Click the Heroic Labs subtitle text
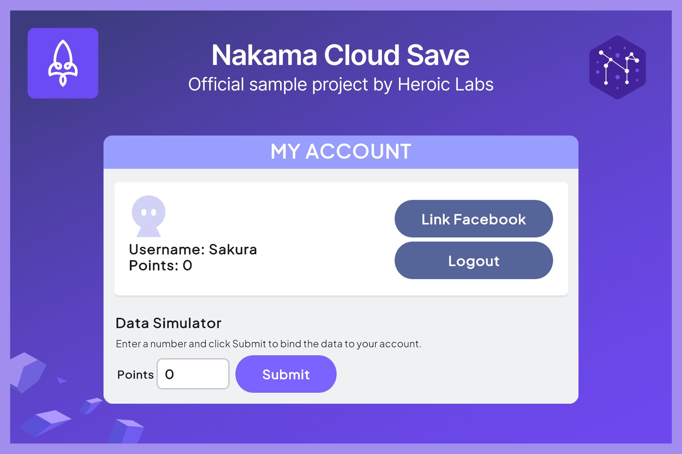This screenshot has width=682, height=454. click(340, 84)
